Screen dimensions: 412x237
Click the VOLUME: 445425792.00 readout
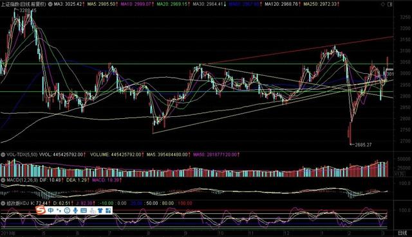tap(117, 155)
